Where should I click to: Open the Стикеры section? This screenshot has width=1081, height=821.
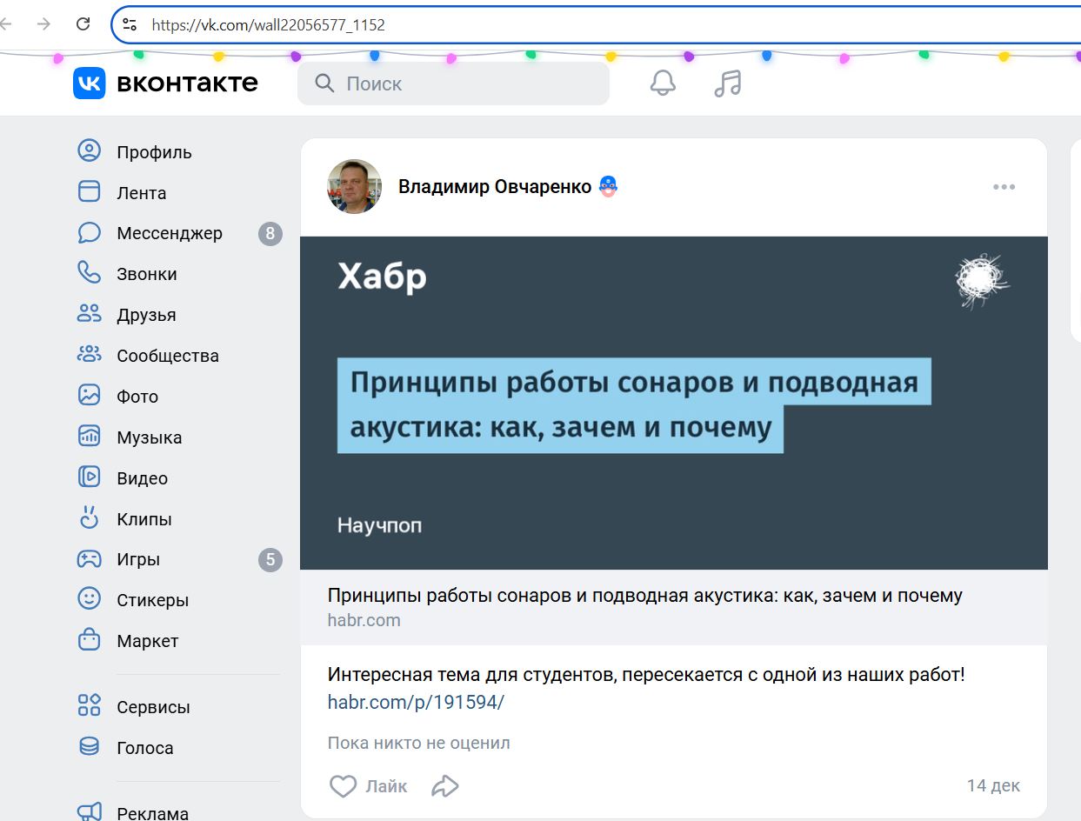[x=89, y=600]
